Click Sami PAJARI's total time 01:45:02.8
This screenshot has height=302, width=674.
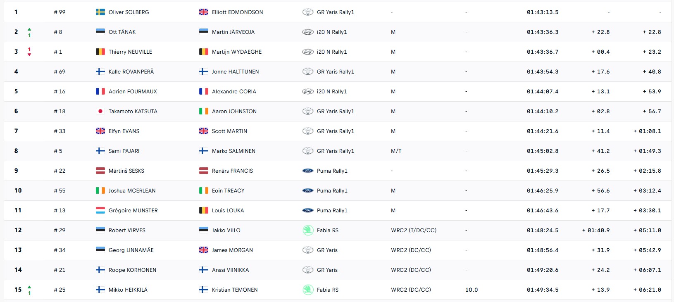pyautogui.click(x=543, y=151)
